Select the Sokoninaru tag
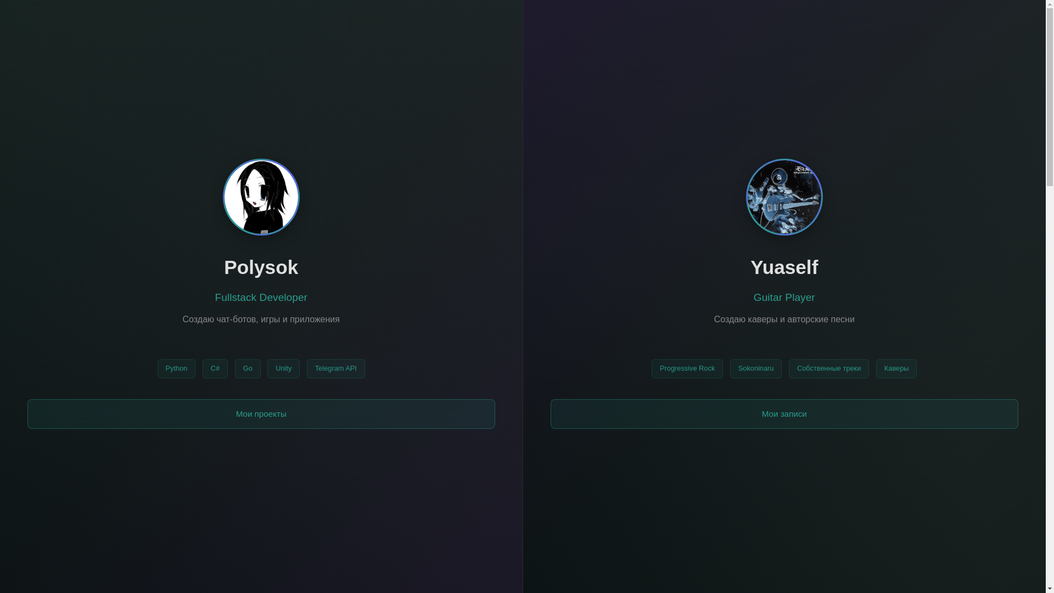 [756, 368]
